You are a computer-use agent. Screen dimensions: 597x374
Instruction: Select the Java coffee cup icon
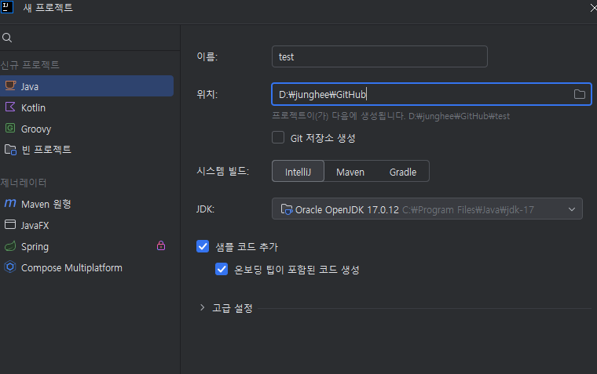pyautogui.click(x=10, y=85)
